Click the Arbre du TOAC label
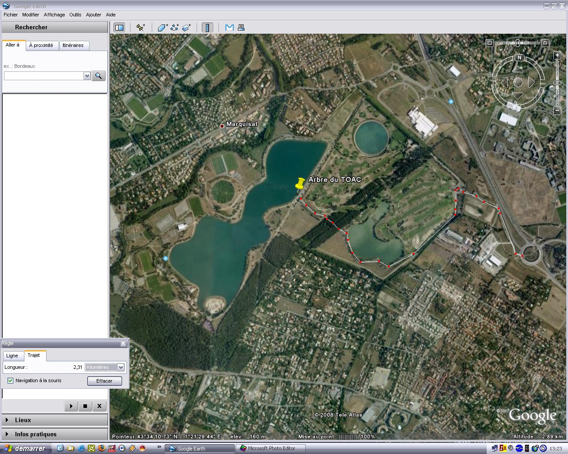 [x=335, y=180]
